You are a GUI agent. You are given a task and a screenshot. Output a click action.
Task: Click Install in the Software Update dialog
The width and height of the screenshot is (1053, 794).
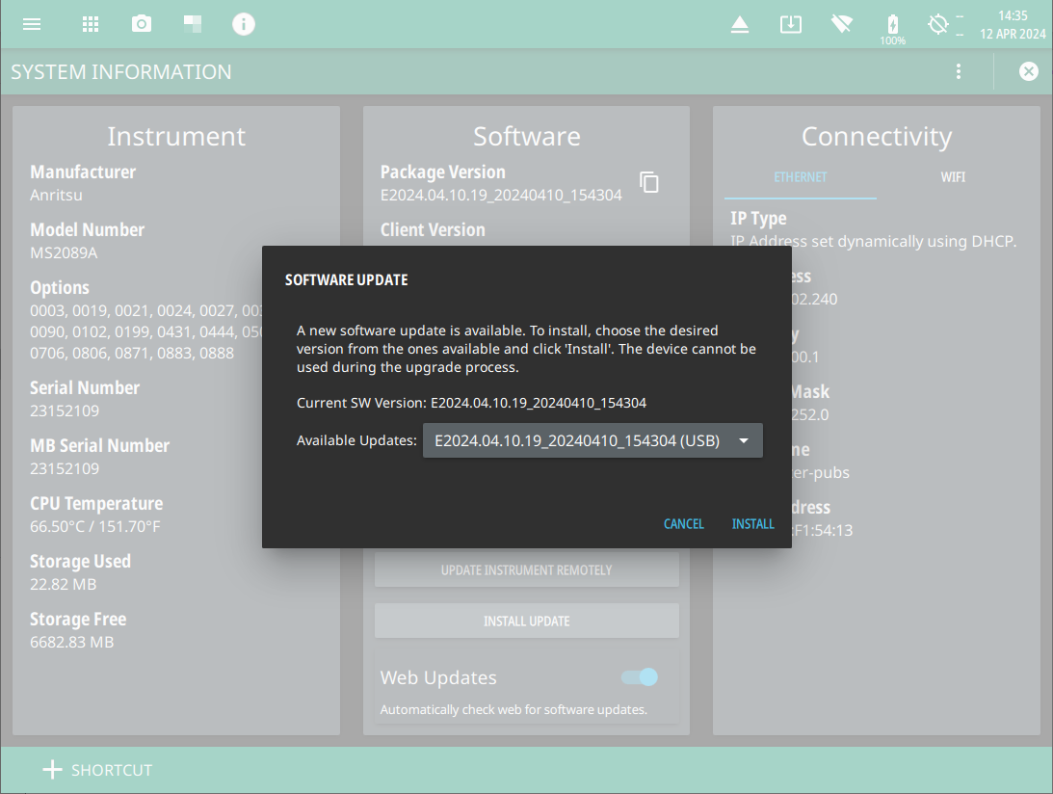752,524
